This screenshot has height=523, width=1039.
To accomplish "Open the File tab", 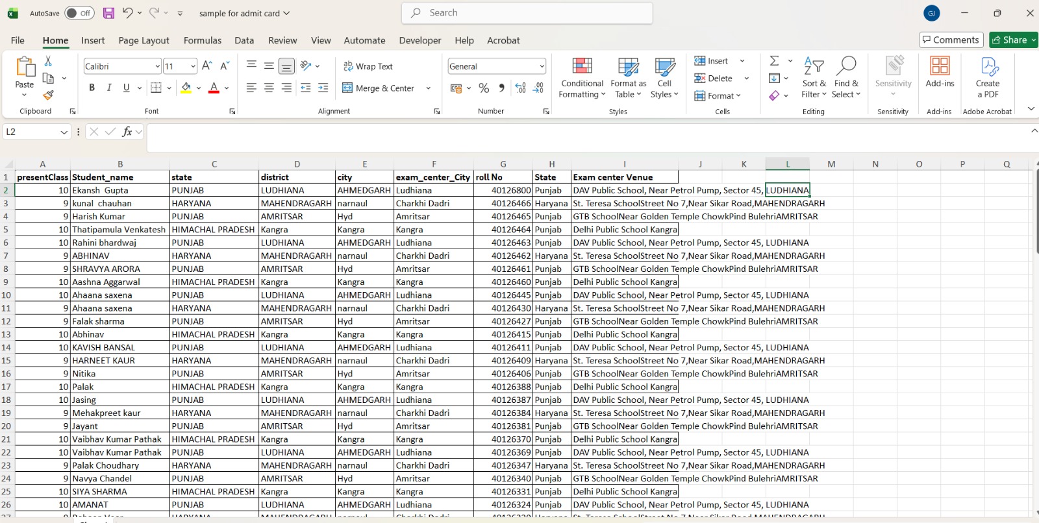I will coord(18,40).
